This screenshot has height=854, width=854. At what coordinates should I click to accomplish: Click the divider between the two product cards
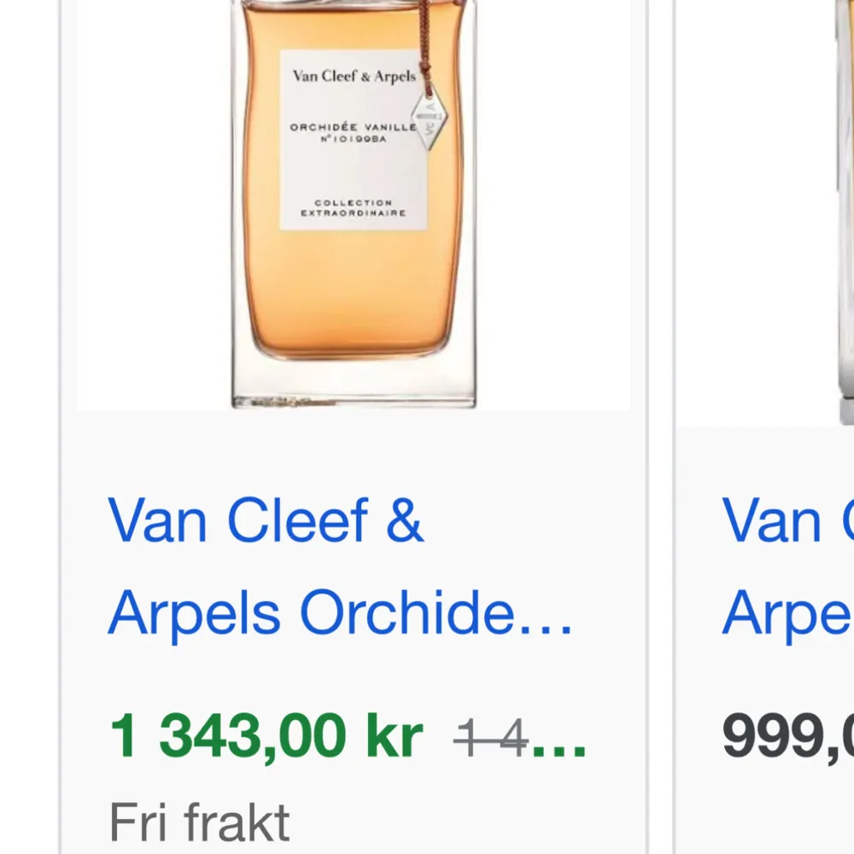point(658,427)
